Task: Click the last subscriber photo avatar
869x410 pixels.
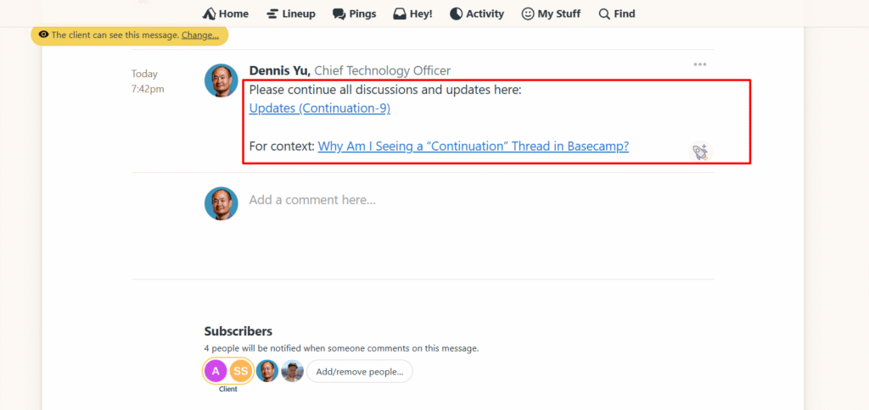Action: tap(292, 371)
